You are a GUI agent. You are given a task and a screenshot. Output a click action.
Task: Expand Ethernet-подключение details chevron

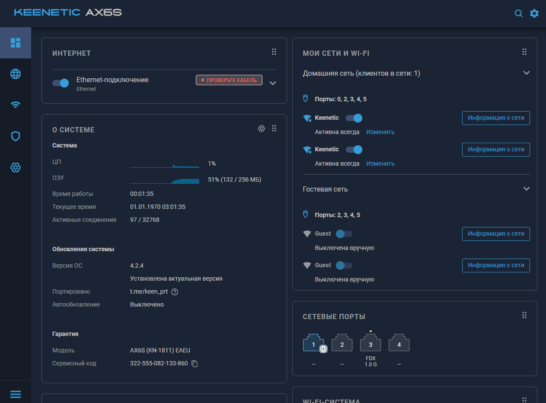pos(272,83)
